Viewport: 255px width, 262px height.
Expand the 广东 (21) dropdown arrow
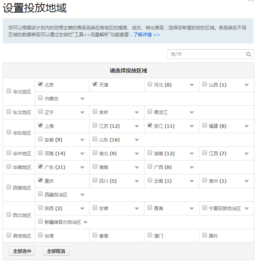(82, 167)
